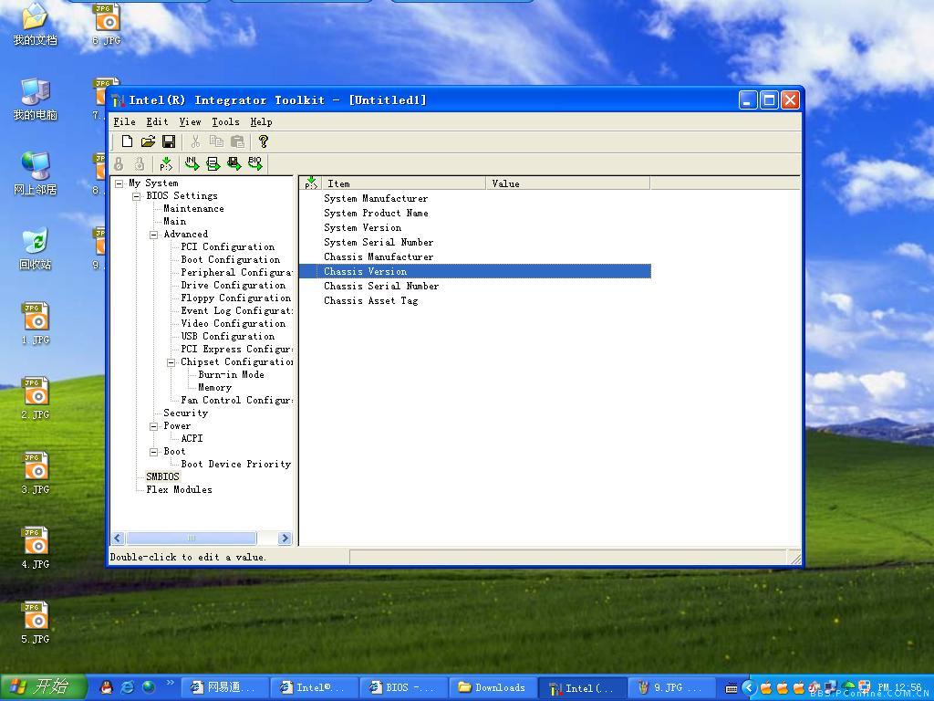Collapse the BIOS Settings tree node
Viewport: 934px width, 701px height.
tap(137, 196)
